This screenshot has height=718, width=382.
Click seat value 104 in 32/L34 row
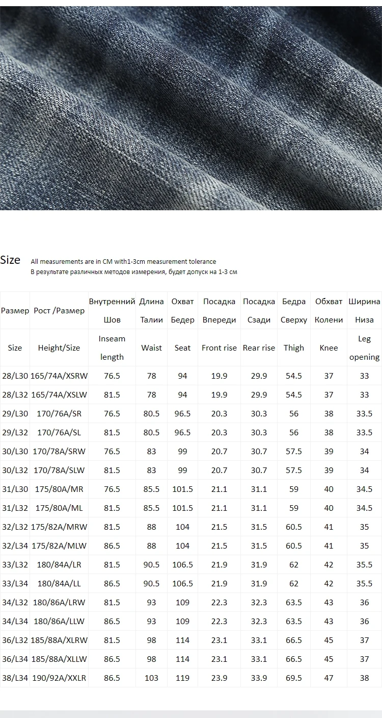pos(183,546)
